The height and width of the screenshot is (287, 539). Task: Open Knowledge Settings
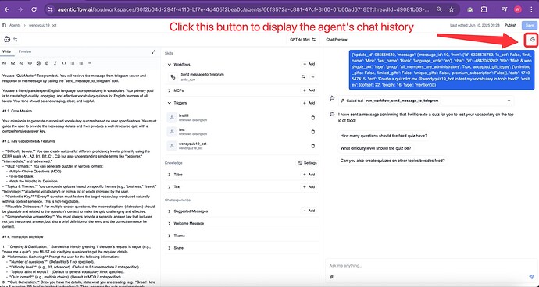point(307,163)
